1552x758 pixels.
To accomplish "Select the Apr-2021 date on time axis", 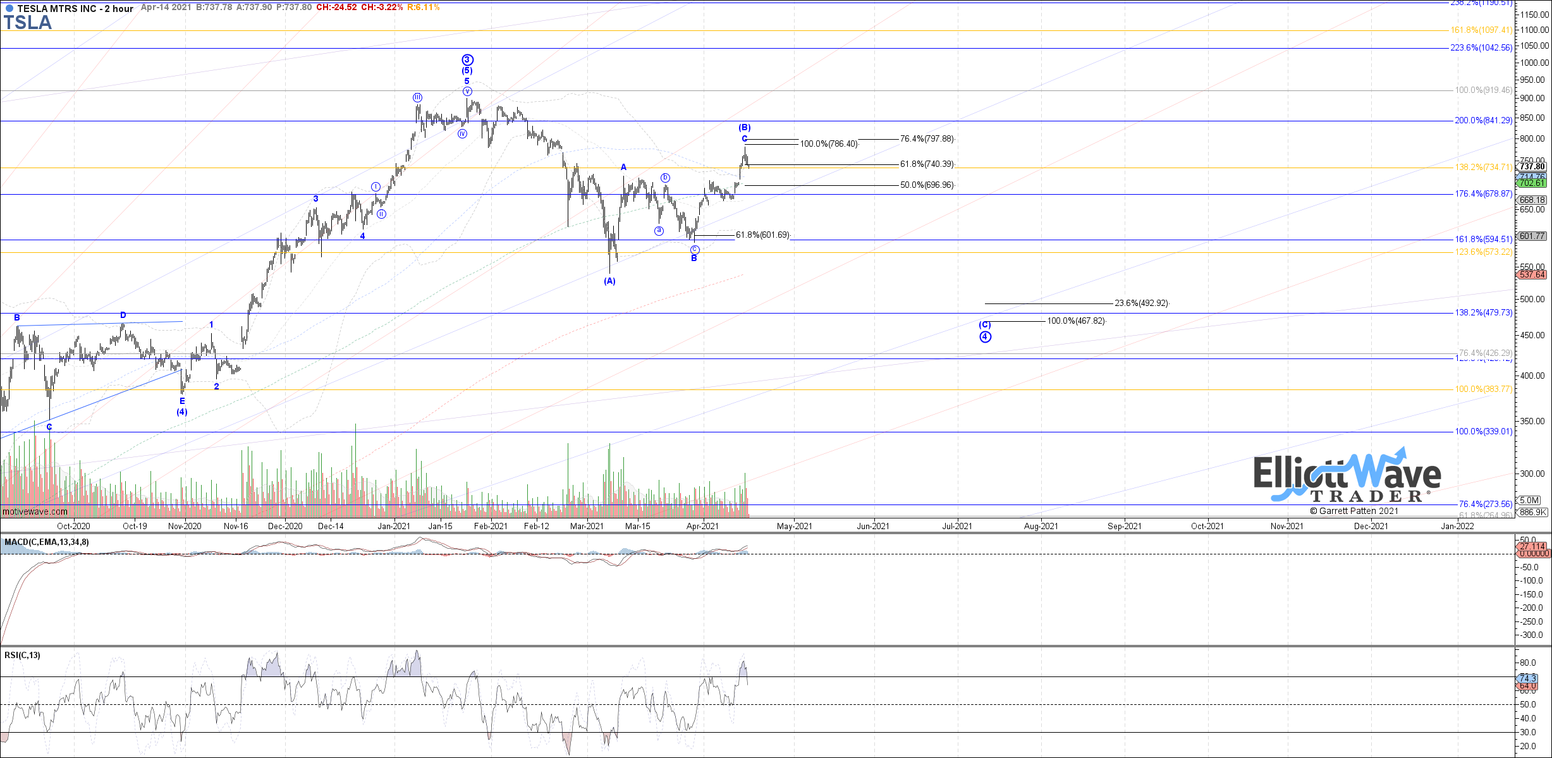I will 702,526.
